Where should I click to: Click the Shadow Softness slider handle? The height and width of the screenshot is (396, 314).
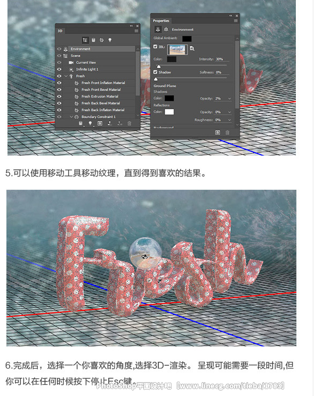(156, 79)
